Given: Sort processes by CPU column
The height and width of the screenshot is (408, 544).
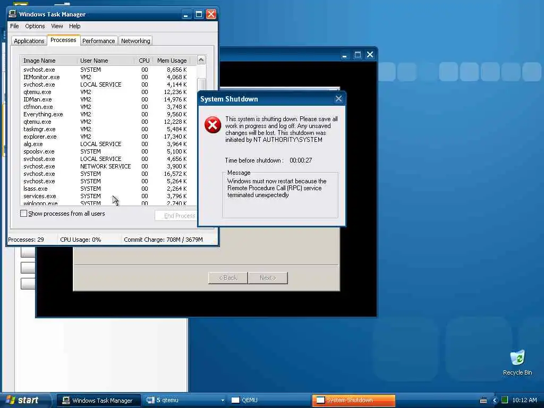Looking at the screenshot, I should click(x=143, y=61).
